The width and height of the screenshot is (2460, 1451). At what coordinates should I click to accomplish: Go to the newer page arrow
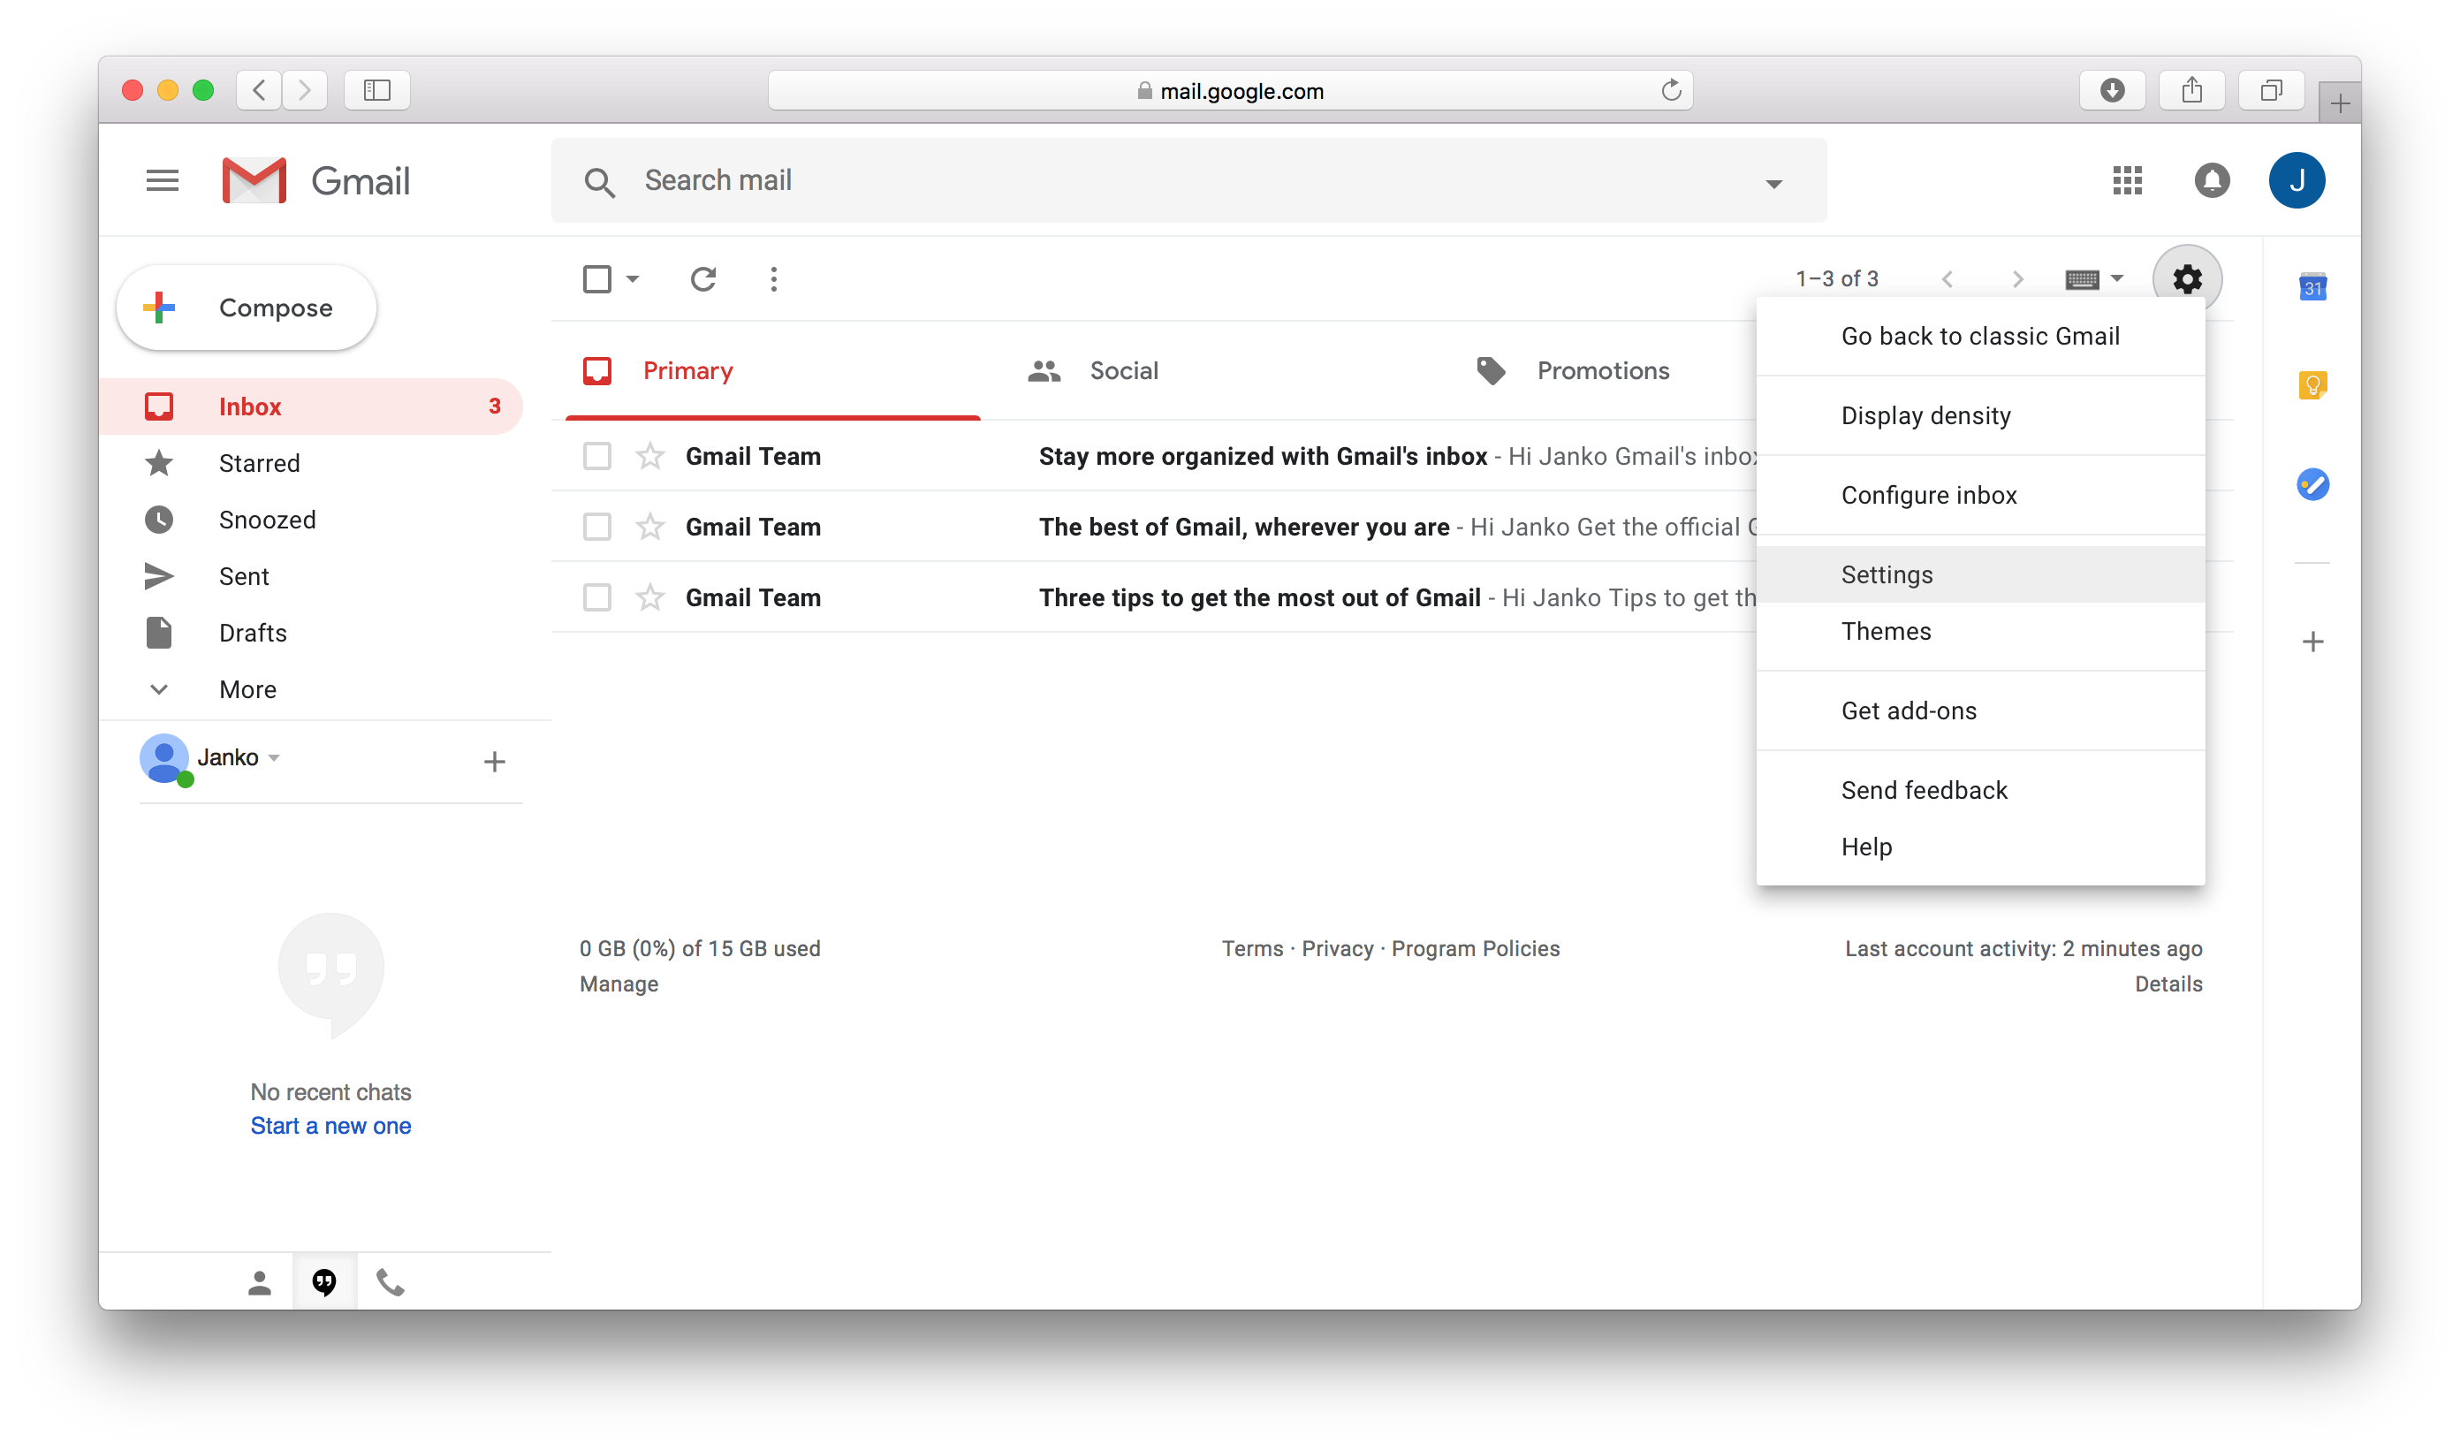click(1947, 279)
